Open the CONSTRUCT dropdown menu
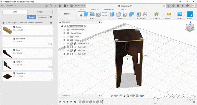 click(156, 18)
